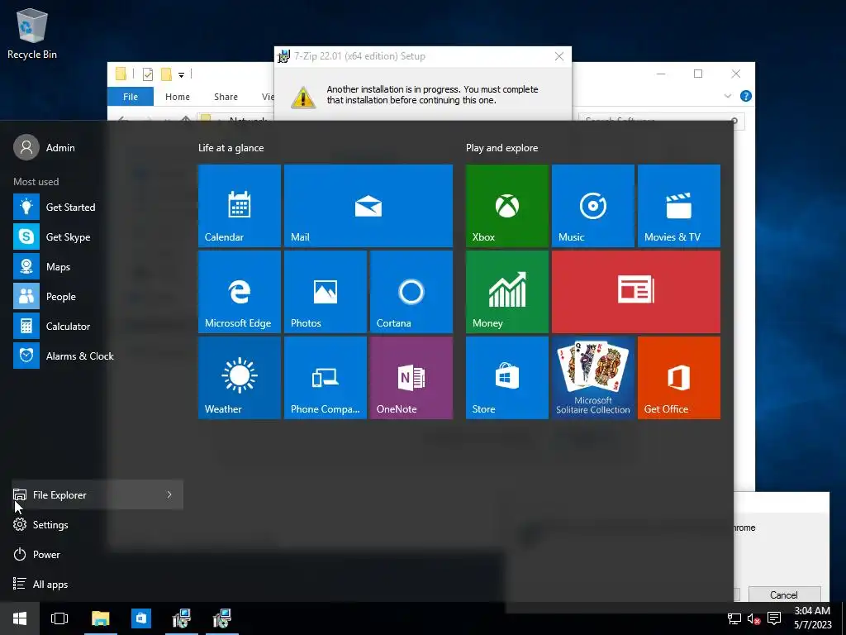Open Get Started from Most used

click(x=97, y=207)
